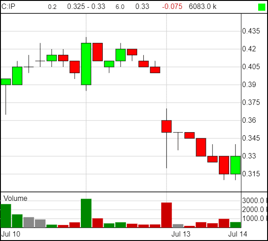Select the red gap-down candle at 0.36
268x241 pixels.
coord(167,126)
